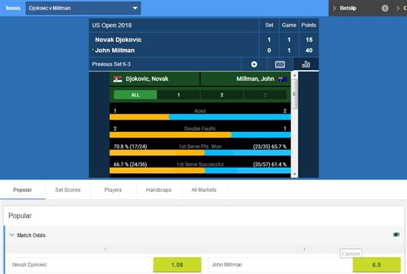Bet on Novak Djokovic at 1.08
The width and height of the screenshot is (407, 274).
pyautogui.click(x=177, y=264)
